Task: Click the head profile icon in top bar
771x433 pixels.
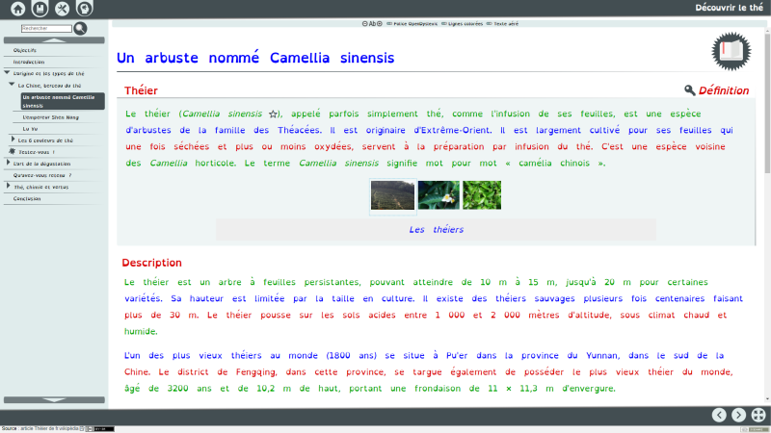Action: point(85,9)
